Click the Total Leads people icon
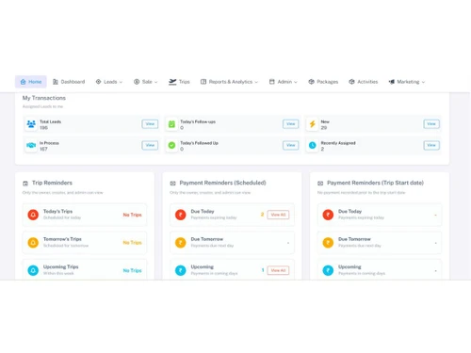This screenshot has width=471, height=353. (31, 124)
